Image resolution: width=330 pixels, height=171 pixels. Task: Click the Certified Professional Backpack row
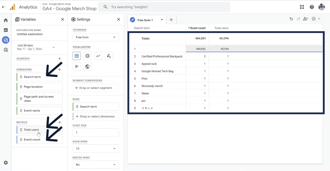pos(225,56)
